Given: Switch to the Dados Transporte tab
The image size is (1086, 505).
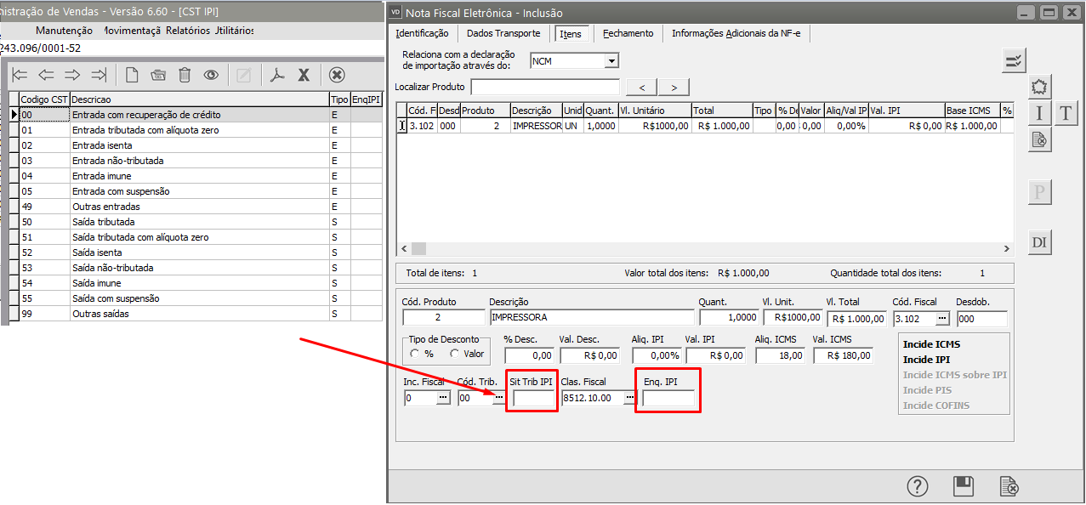Looking at the screenshot, I should (x=503, y=33).
